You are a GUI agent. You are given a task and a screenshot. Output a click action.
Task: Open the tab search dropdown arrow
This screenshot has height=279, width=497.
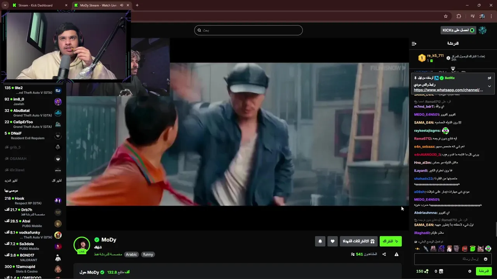[5, 5]
